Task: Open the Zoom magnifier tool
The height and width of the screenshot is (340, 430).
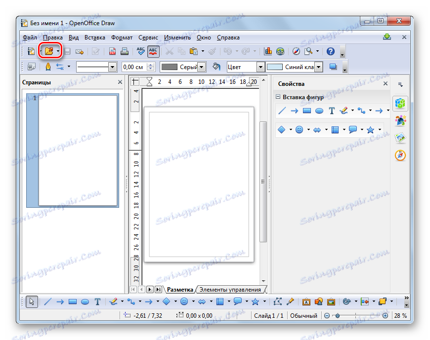Action: click(308, 51)
